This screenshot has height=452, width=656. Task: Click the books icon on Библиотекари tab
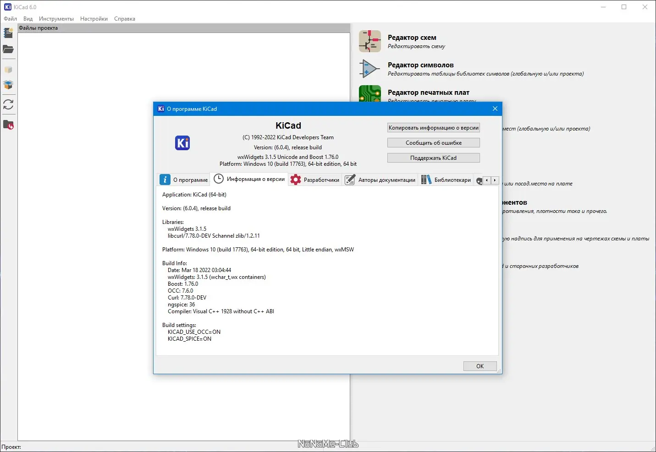click(x=426, y=180)
